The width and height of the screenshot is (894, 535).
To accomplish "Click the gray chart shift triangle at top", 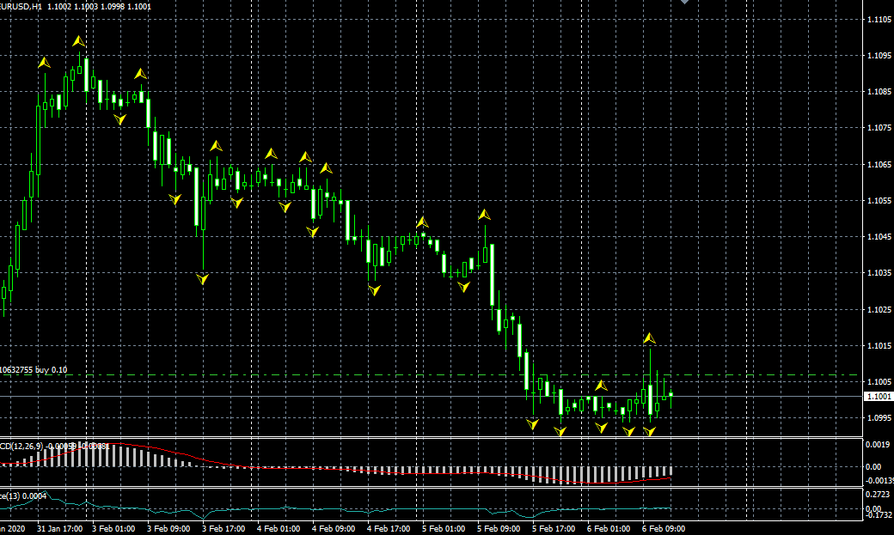I will click(684, 3).
